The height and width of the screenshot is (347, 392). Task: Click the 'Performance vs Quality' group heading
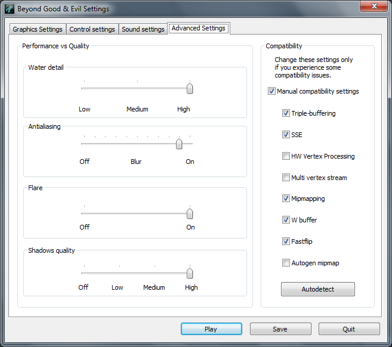55,46
